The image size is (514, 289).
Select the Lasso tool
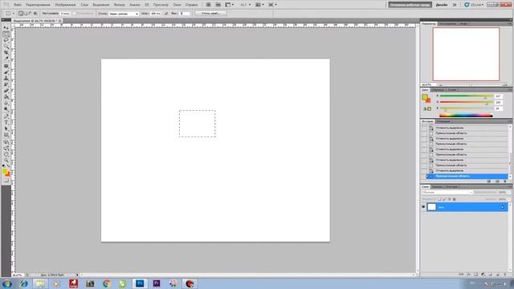(6, 40)
